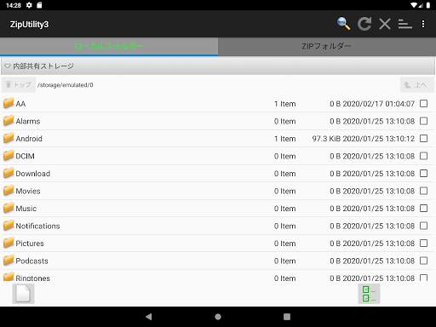This screenshot has height=327, width=436.
Task: Tap the ZipUtility3 app title
Action: (29, 25)
